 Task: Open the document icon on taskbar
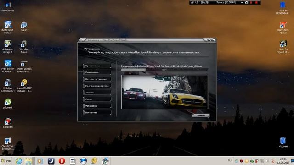pos(73,161)
